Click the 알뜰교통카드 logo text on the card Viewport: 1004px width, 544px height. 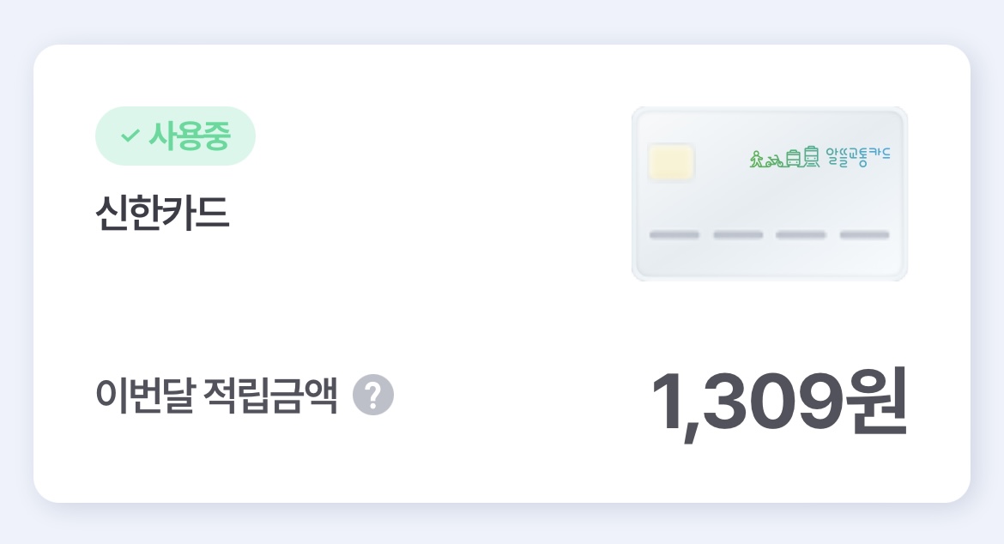(x=859, y=154)
